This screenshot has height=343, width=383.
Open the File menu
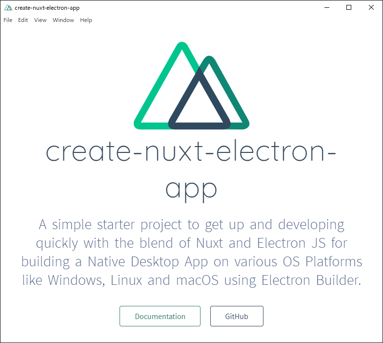tap(8, 20)
